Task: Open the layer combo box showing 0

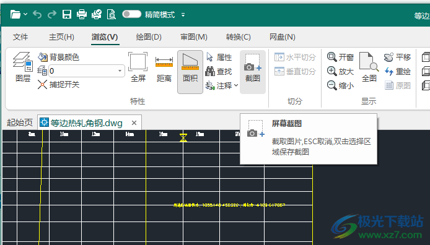Action: [87, 71]
